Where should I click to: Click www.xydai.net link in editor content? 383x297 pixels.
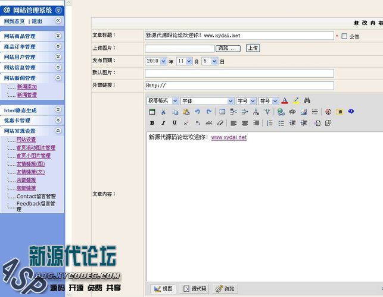(229, 137)
